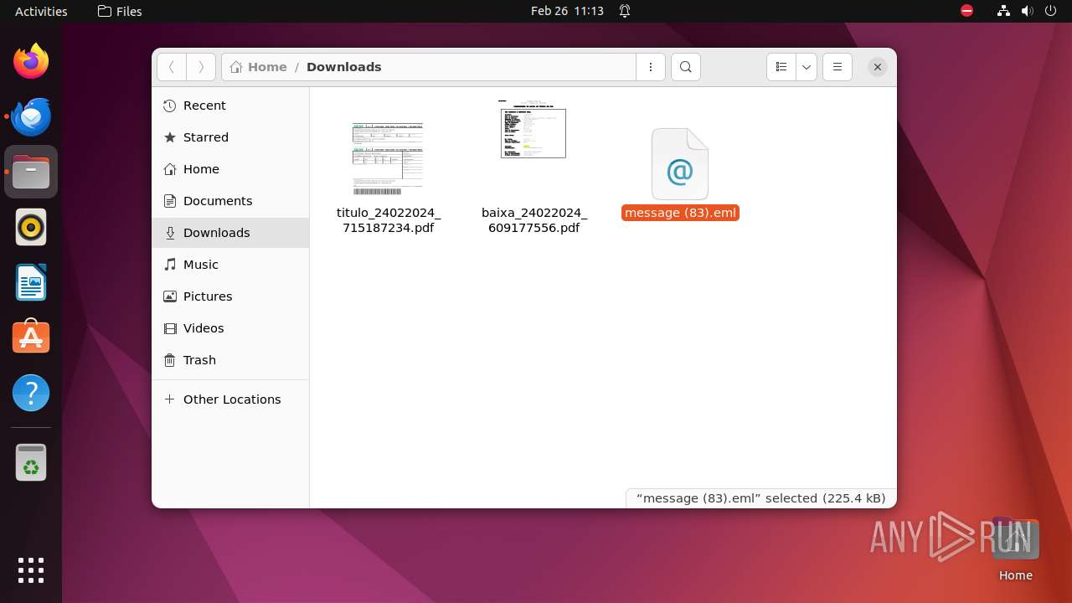Open Trash in the sidebar
This screenshot has width=1072, height=603.
click(230, 360)
